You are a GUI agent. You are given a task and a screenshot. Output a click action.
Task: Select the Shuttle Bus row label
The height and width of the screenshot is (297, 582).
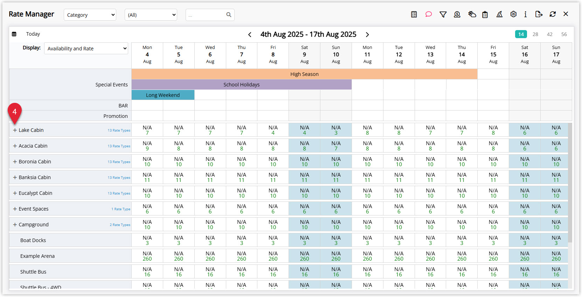coord(33,272)
